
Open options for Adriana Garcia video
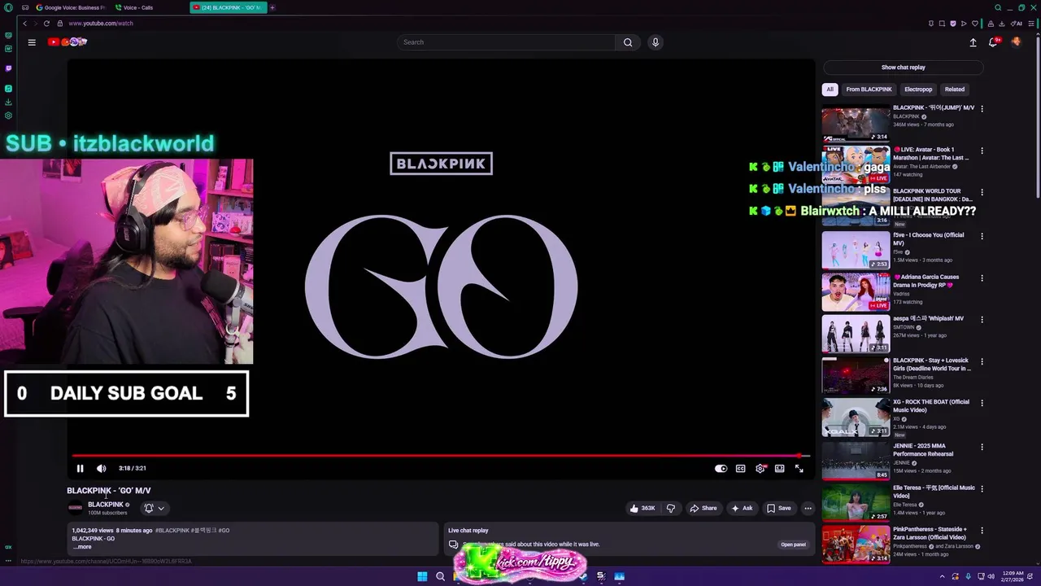tap(982, 278)
